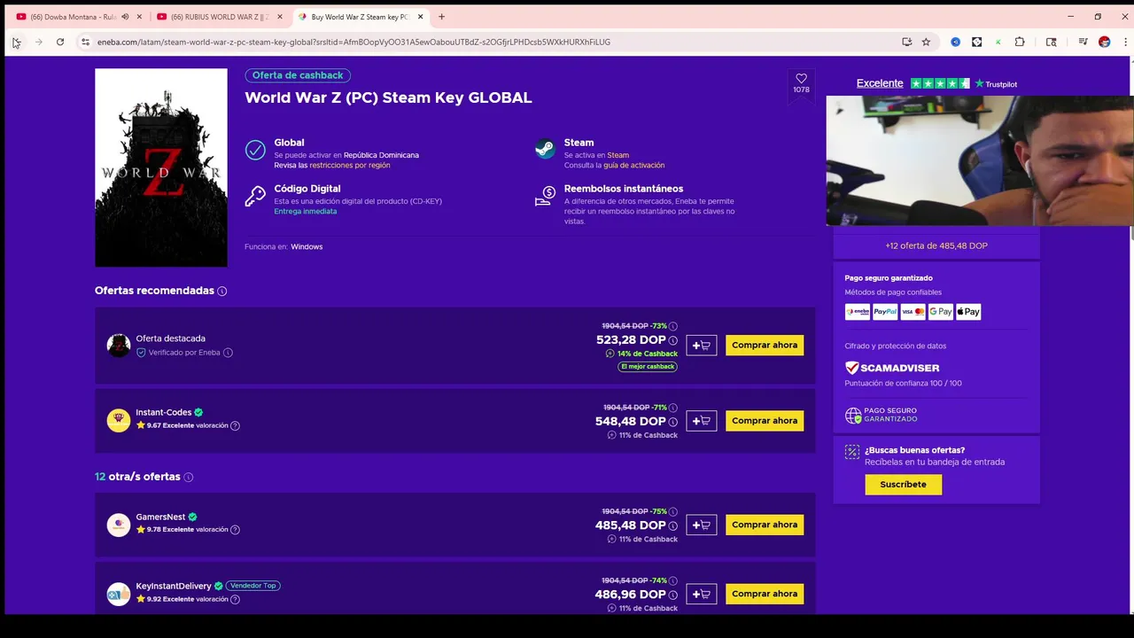
Task: Click the World War Z cover image
Action: click(x=161, y=167)
